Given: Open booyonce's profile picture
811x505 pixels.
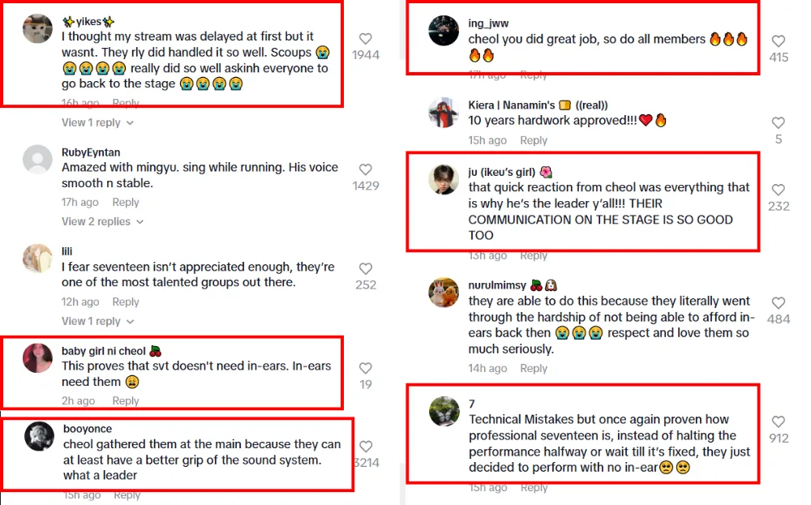Looking at the screenshot, I should tap(38, 437).
